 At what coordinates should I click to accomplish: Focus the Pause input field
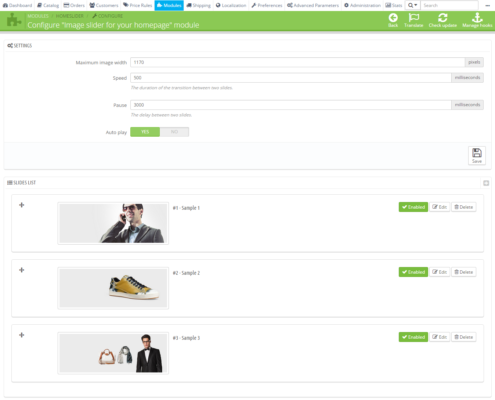point(291,105)
